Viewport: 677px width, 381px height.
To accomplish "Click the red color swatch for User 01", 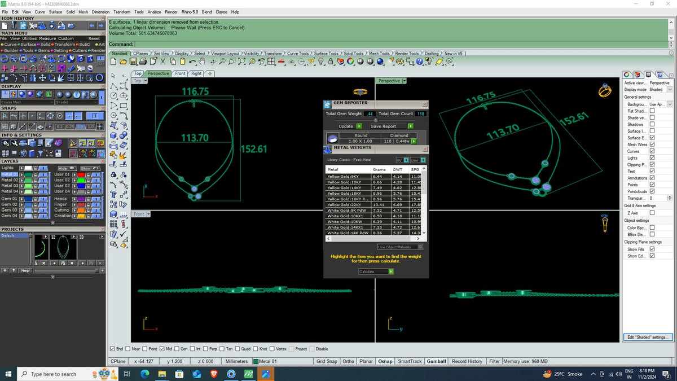I will (82, 174).
